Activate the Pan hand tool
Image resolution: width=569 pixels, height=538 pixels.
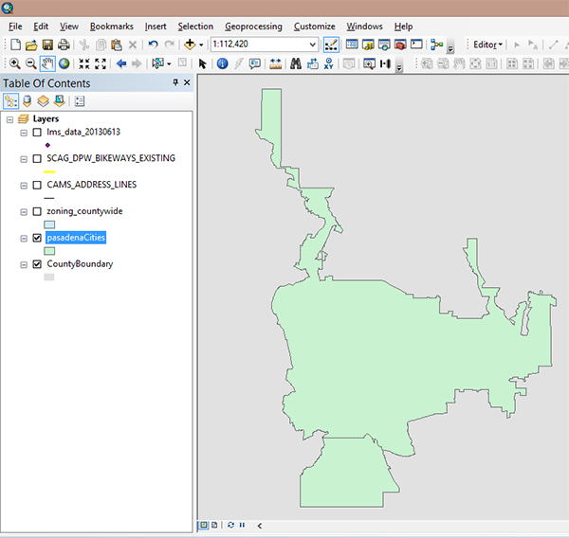[x=46, y=63]
